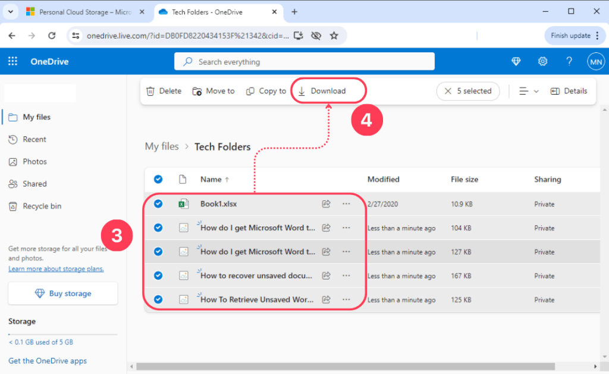Click the Excel file icon for Book1.xlsx
This screenshot has width=609, height=374.
coord(184,203)
